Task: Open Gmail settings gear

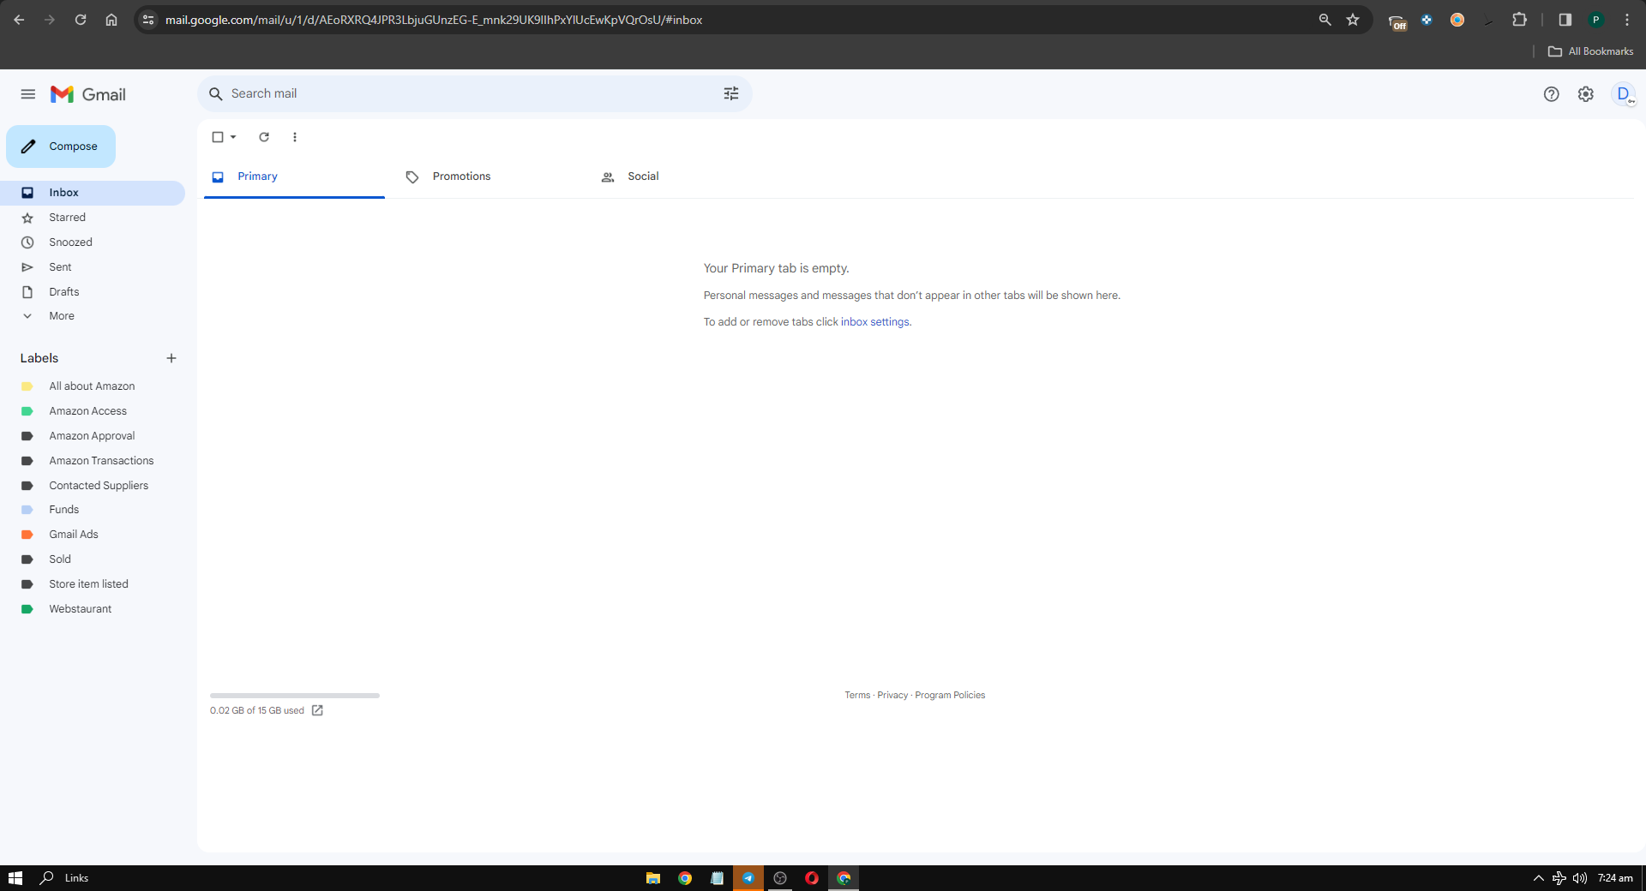Action: [x=1586, y=94]
